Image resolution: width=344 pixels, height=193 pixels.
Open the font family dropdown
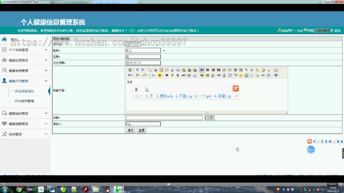(138, 75)
